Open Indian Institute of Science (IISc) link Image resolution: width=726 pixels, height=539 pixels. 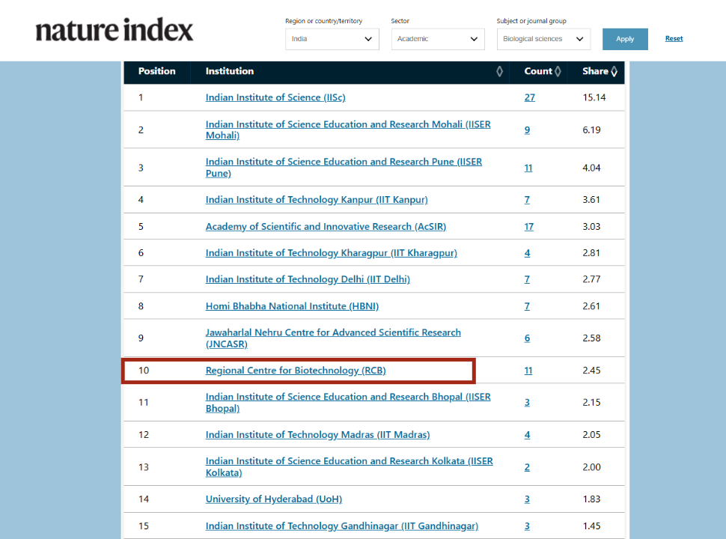(x=275, y=98)
